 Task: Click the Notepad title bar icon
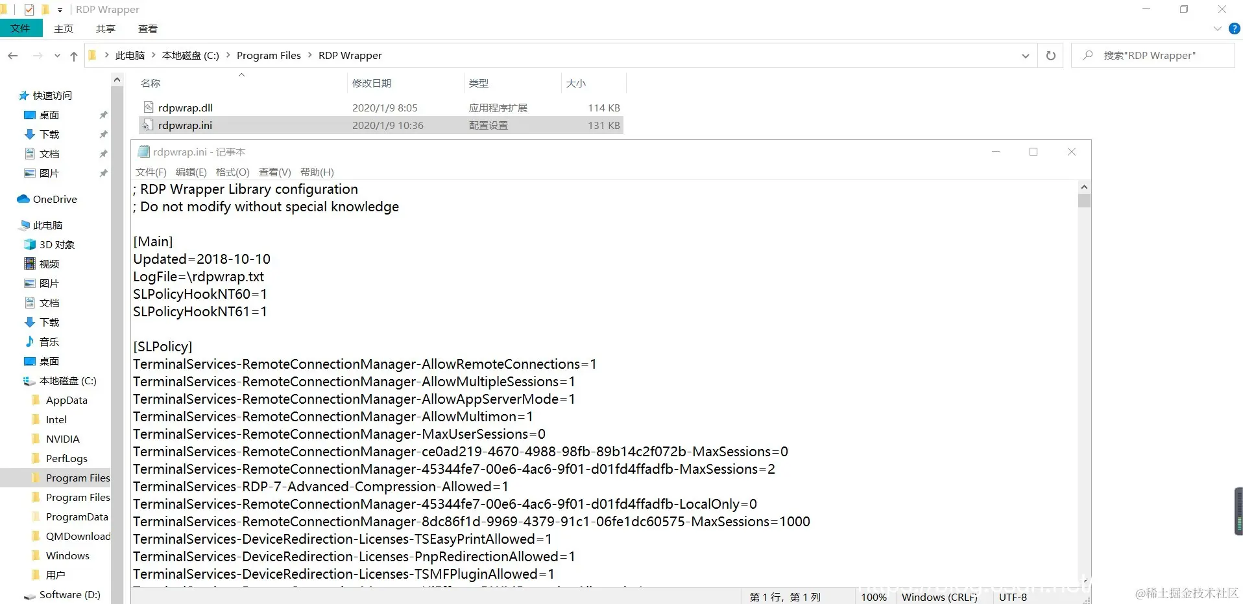tap(144, 152)
